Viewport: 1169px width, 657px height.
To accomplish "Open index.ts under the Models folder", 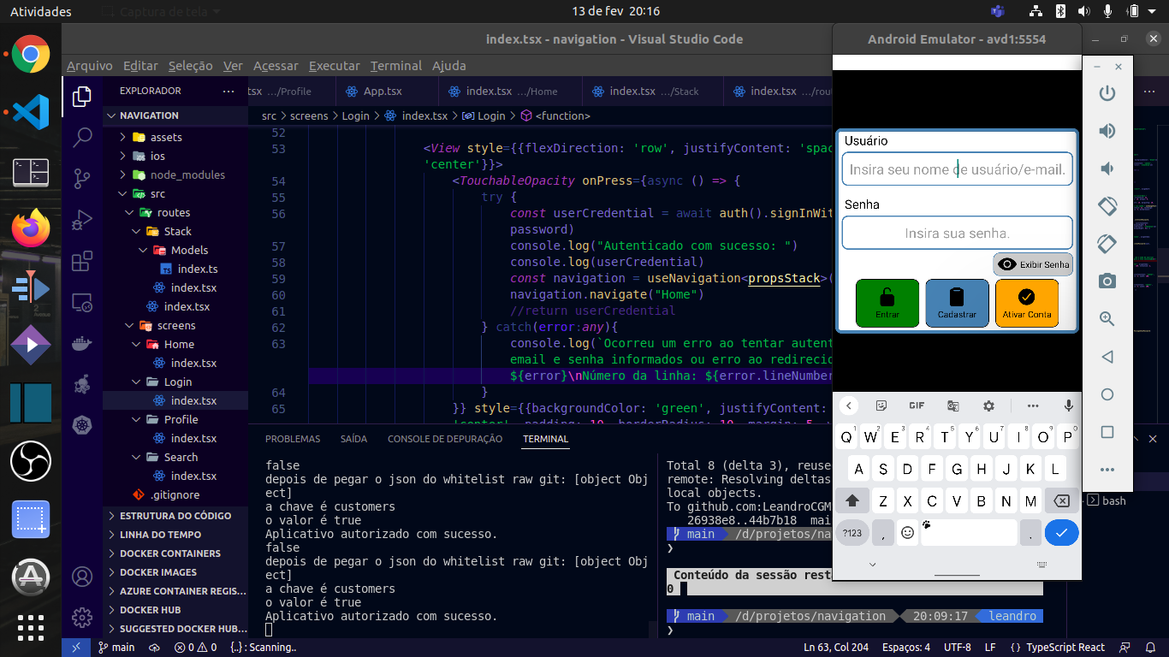I will [x=198, y=269].
